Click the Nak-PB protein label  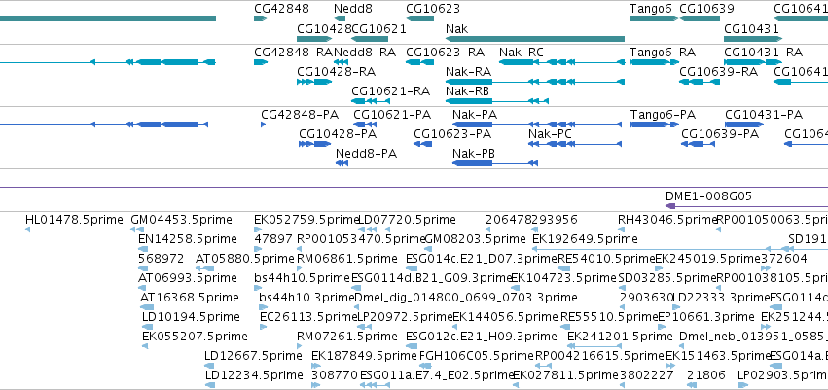tap(474, 154)
